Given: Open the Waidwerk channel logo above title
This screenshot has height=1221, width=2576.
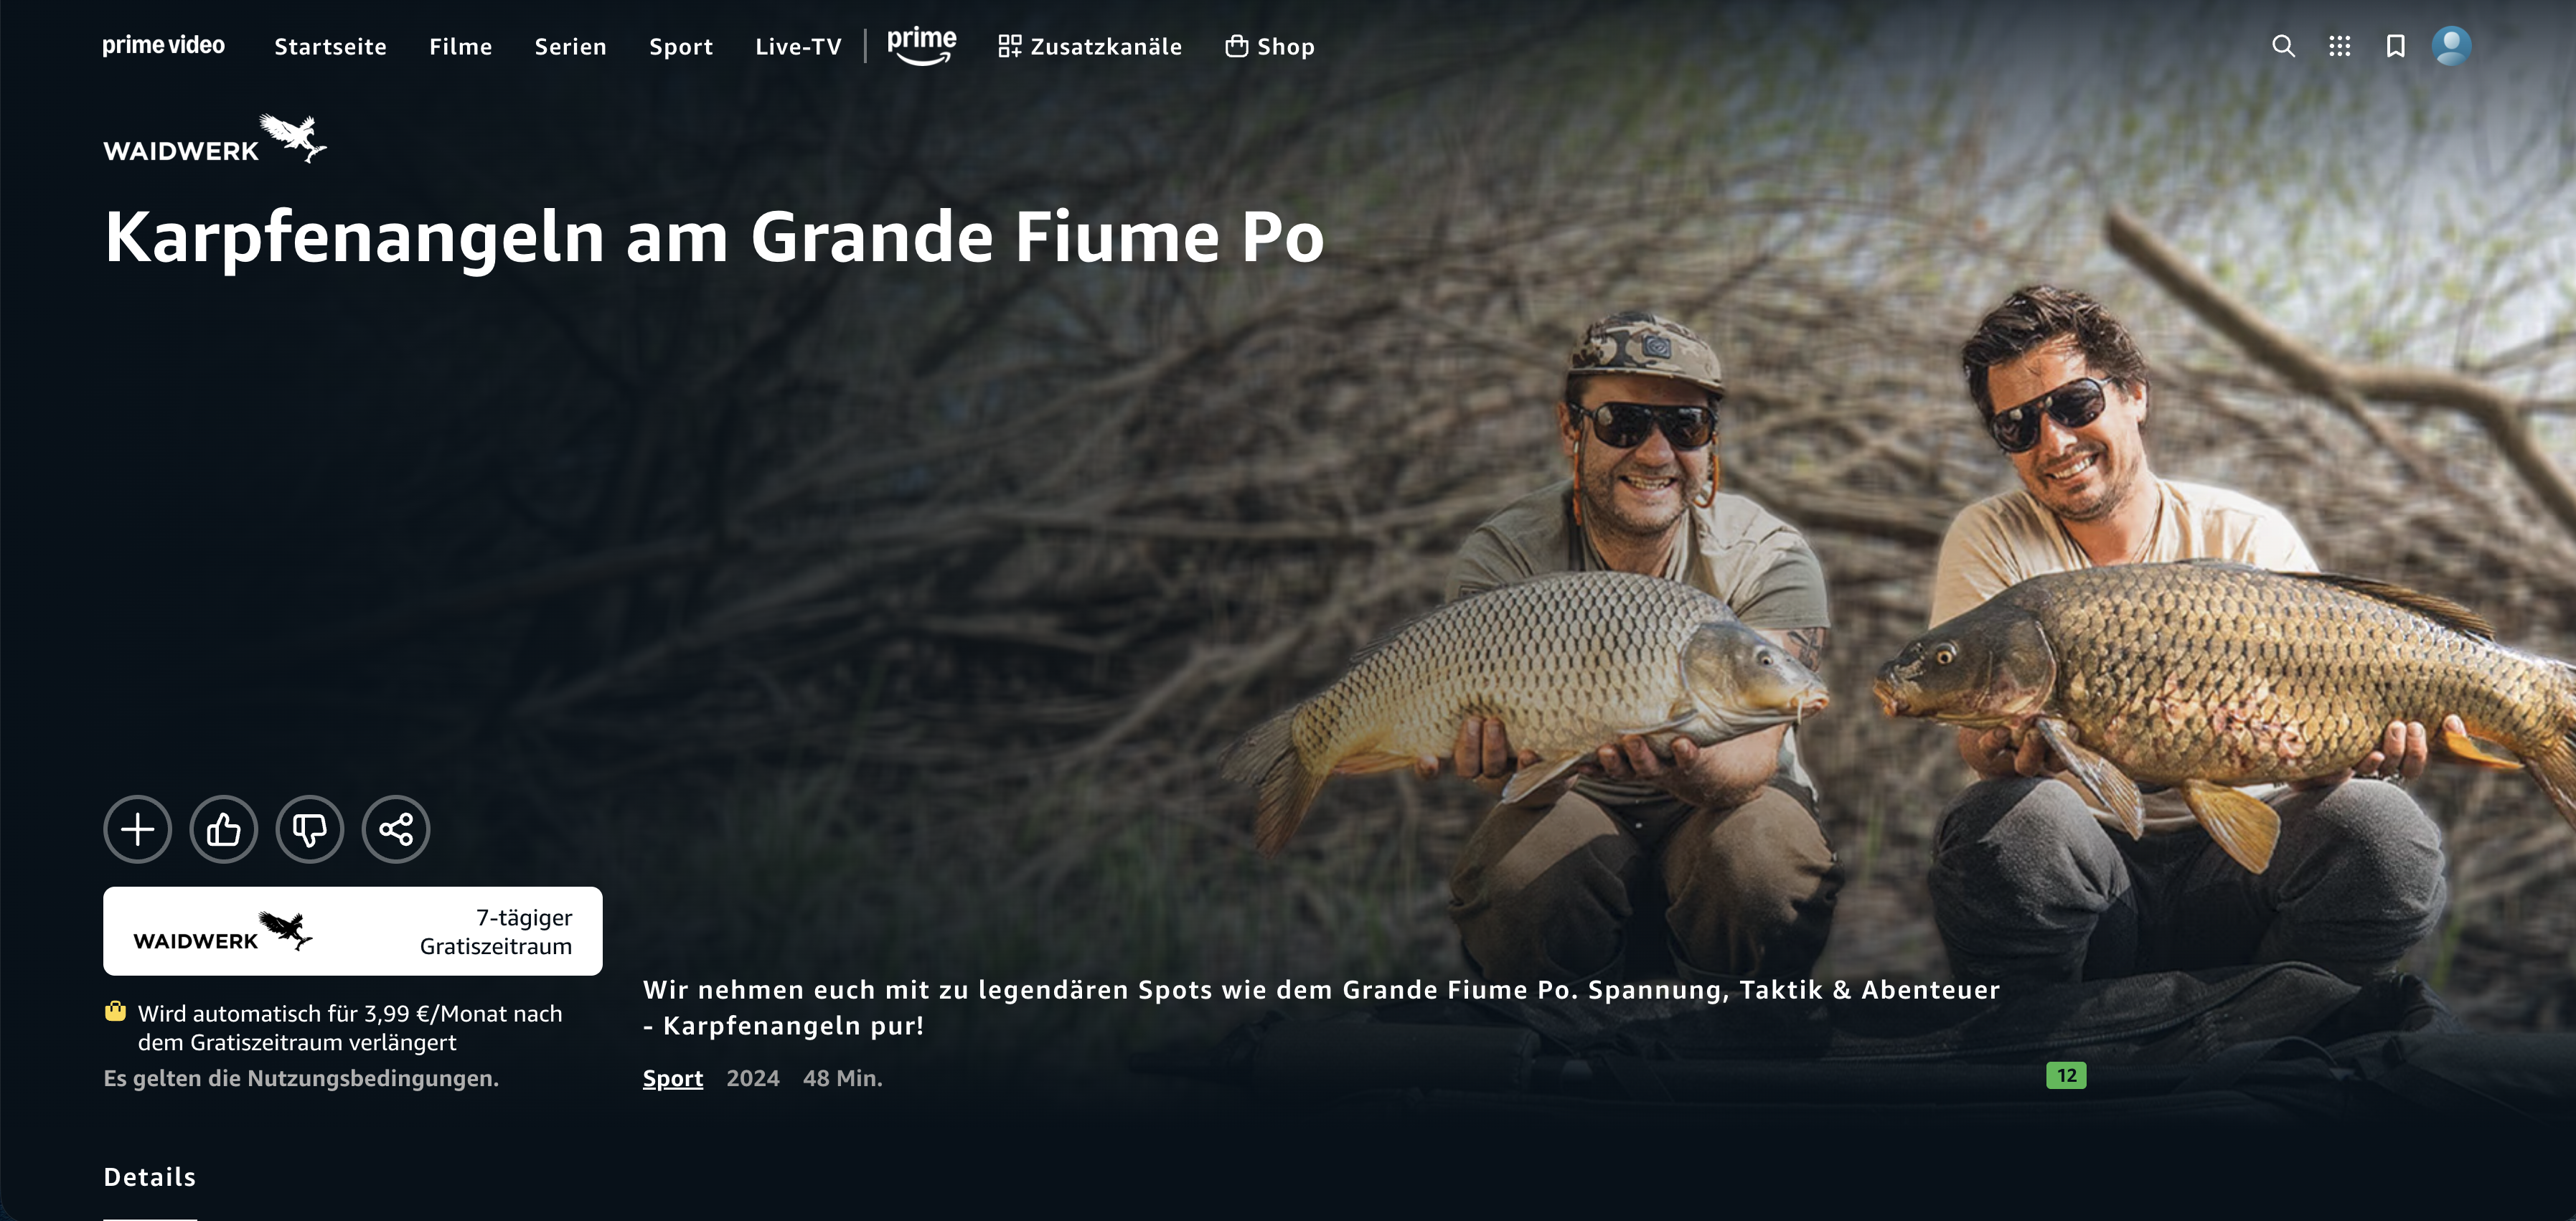Looking at the screenshot, I should [x=215, y=139].
